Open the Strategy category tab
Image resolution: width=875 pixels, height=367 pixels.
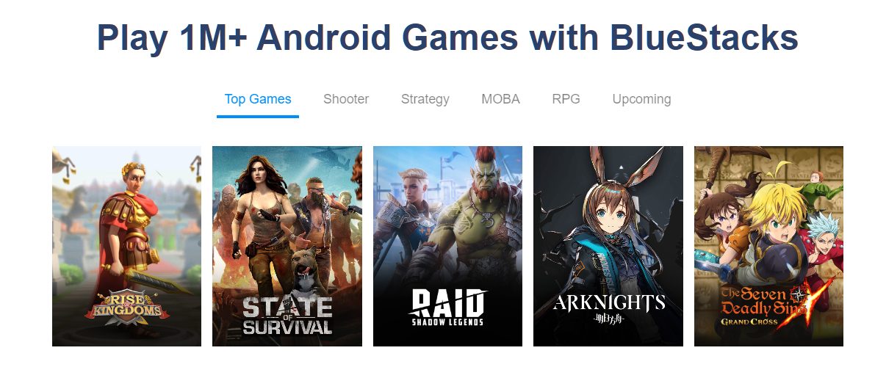[425, 99]
